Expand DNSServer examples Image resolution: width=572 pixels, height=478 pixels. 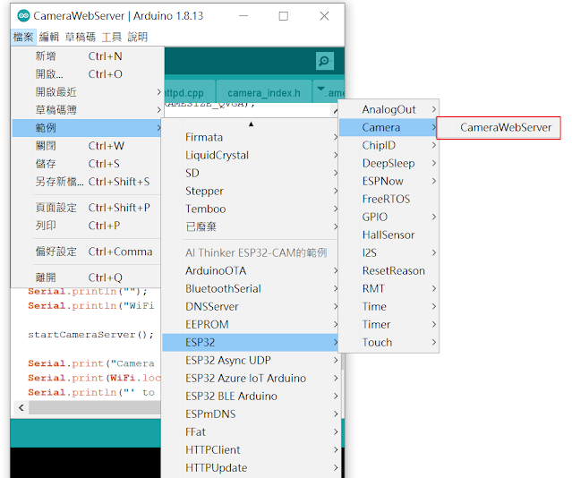tap(251, 306)
